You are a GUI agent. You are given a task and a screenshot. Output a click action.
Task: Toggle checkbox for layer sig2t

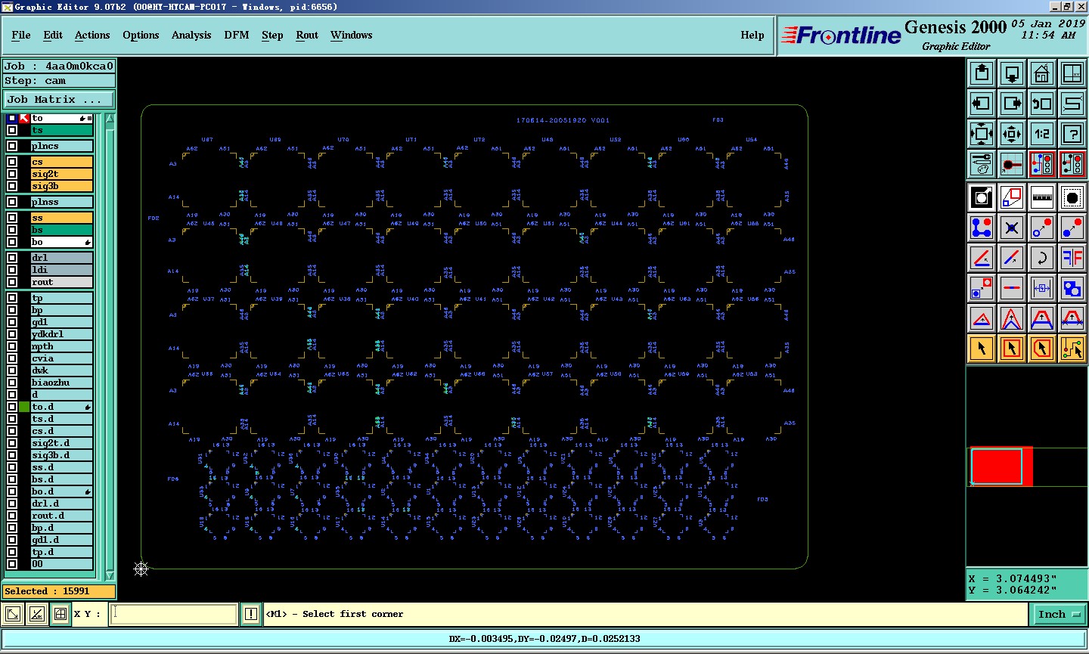tap(12, 174)
